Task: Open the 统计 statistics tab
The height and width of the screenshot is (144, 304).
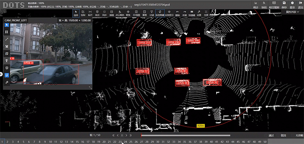Action: (x=256, y=5)
